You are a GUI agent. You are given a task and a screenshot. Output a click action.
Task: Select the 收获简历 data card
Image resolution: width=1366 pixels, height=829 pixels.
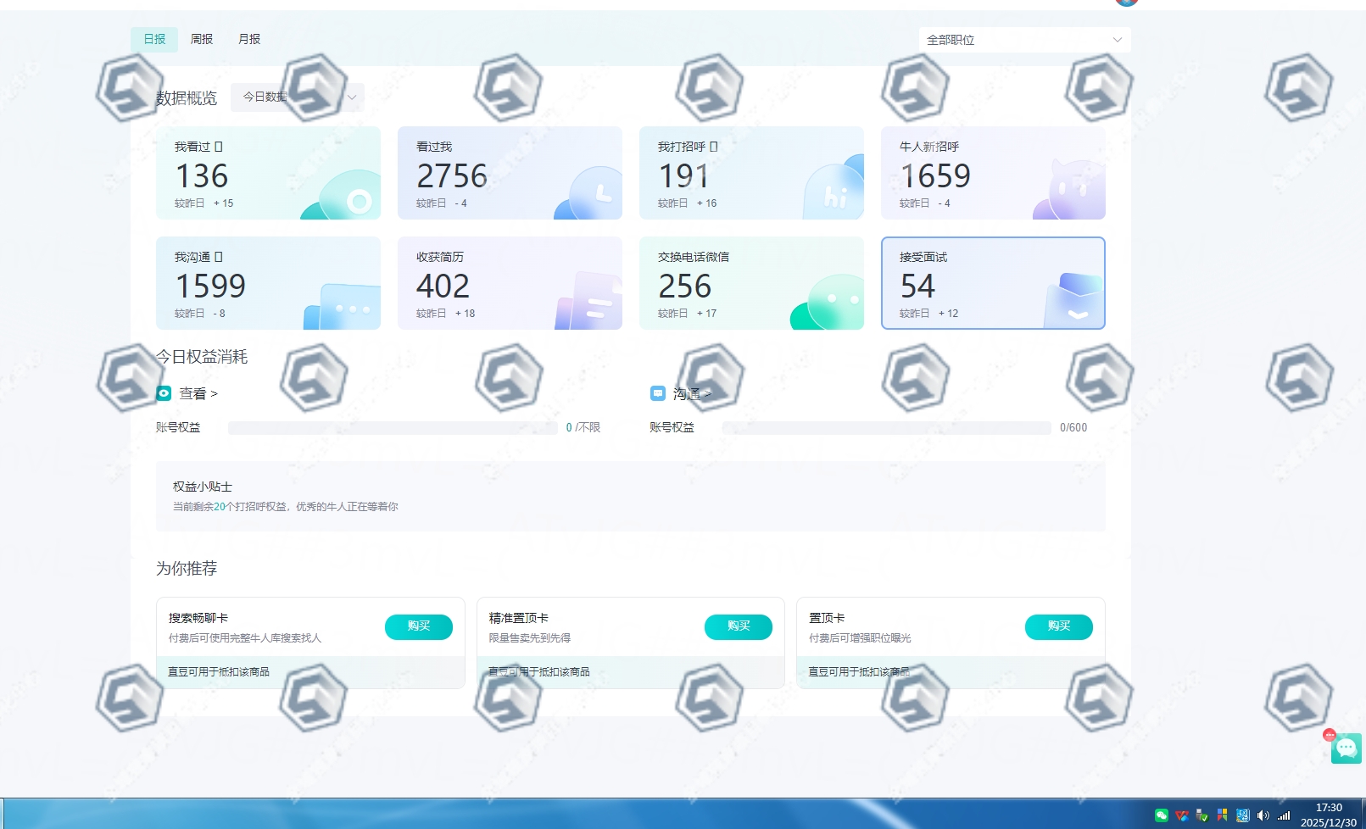[x=510, y=283]
